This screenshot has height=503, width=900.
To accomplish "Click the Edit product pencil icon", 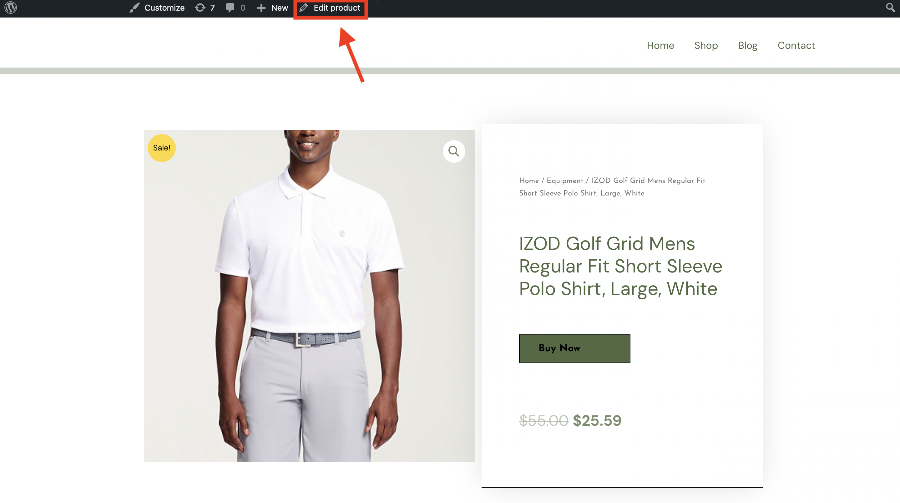I will 304,8.
